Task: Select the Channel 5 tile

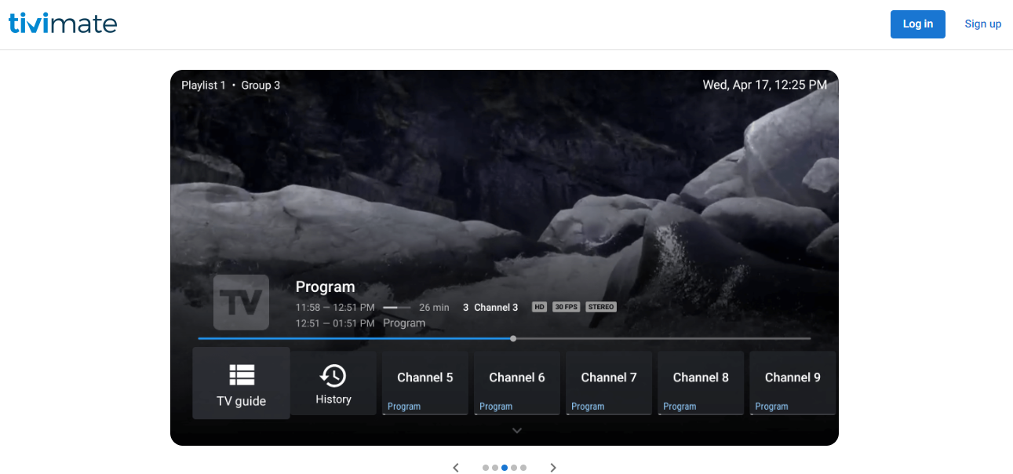Action: pyautogui.click(x=425, y=383)
